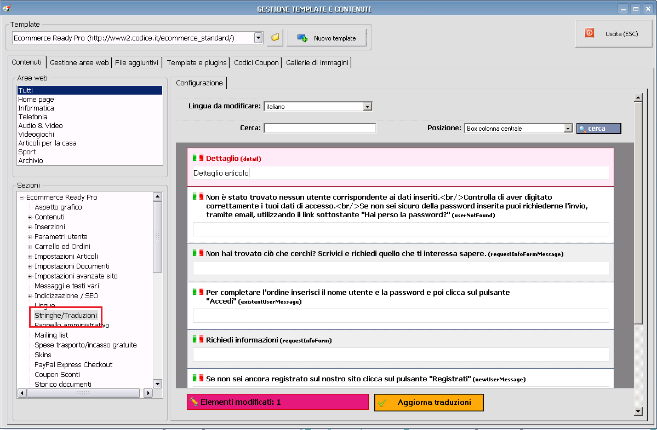Open the Lingua da modificare dropdown

tap(368, 107)
